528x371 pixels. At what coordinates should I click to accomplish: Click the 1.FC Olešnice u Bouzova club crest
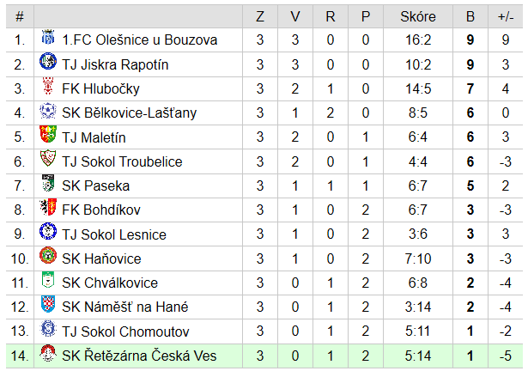tap(48, 37)
